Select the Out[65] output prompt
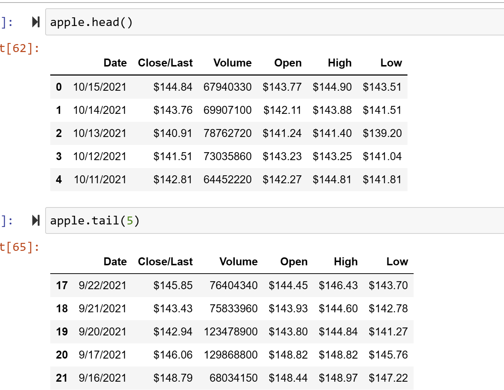This screenshot has width=504, height=390. pos(20,247)
